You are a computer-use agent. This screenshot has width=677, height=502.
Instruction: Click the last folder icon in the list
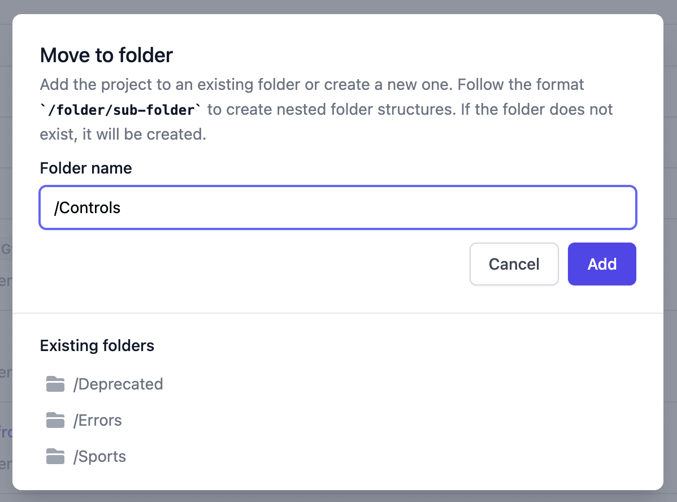(x=55, y=456)
